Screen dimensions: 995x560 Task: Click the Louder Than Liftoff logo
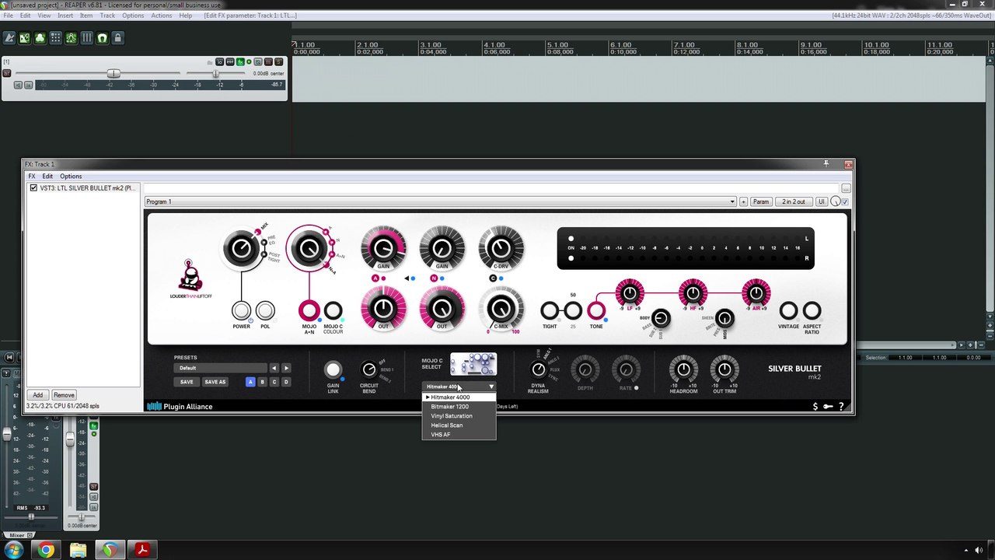point(190,279)
